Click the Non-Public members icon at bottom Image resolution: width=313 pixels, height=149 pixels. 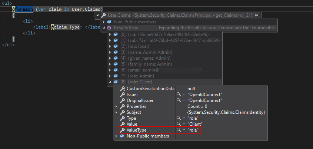[x=122, y=136]
